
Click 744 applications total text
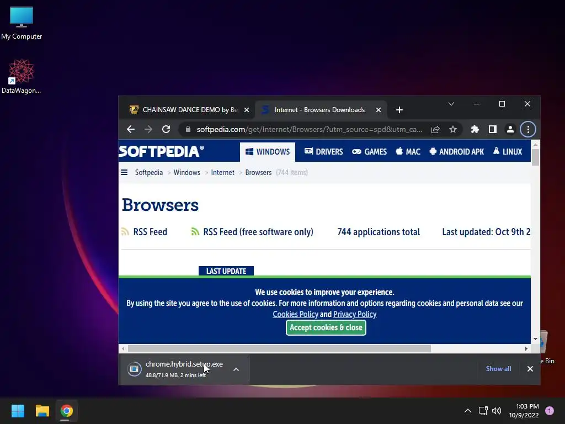coord(379,232)
